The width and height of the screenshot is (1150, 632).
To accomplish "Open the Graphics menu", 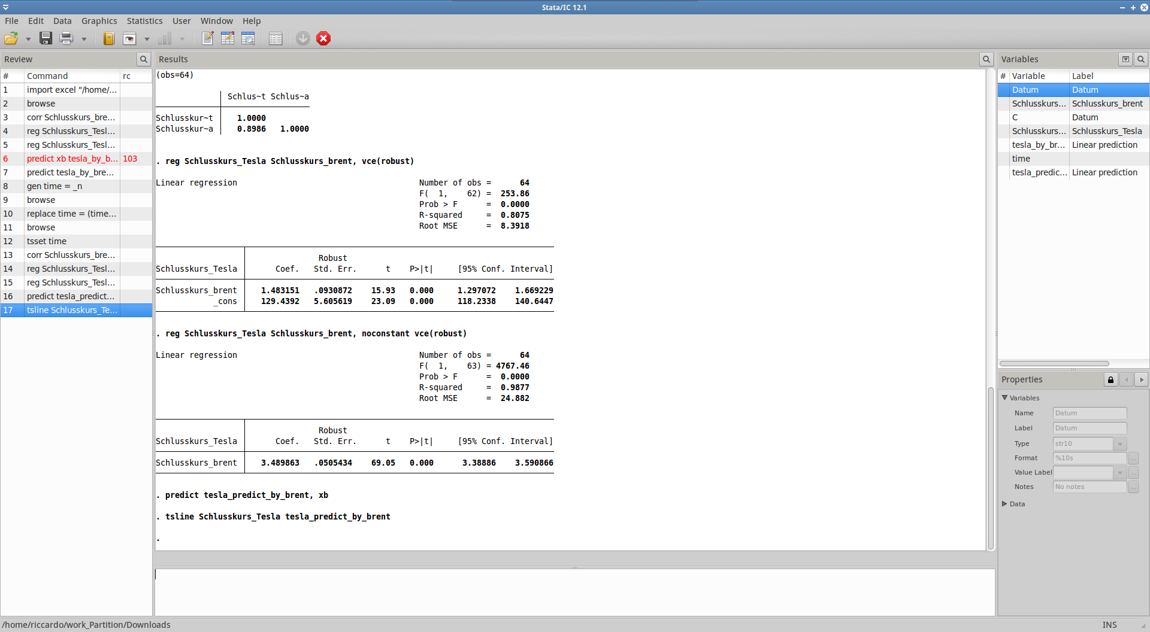I will (99, 21).
